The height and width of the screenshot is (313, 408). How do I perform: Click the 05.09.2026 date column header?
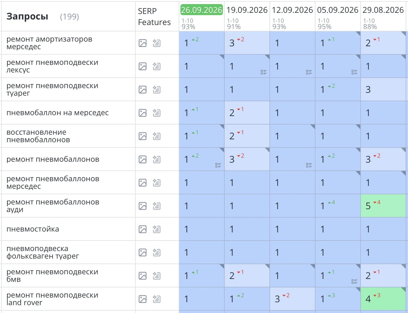click(338, 10)
